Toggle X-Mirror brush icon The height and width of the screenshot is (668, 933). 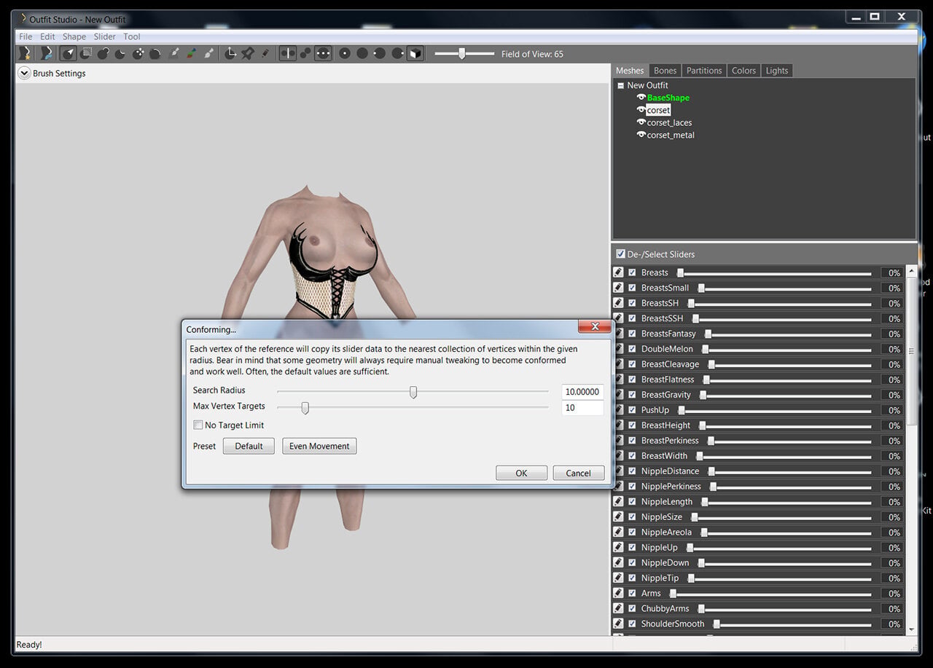[x=288, y=53]
